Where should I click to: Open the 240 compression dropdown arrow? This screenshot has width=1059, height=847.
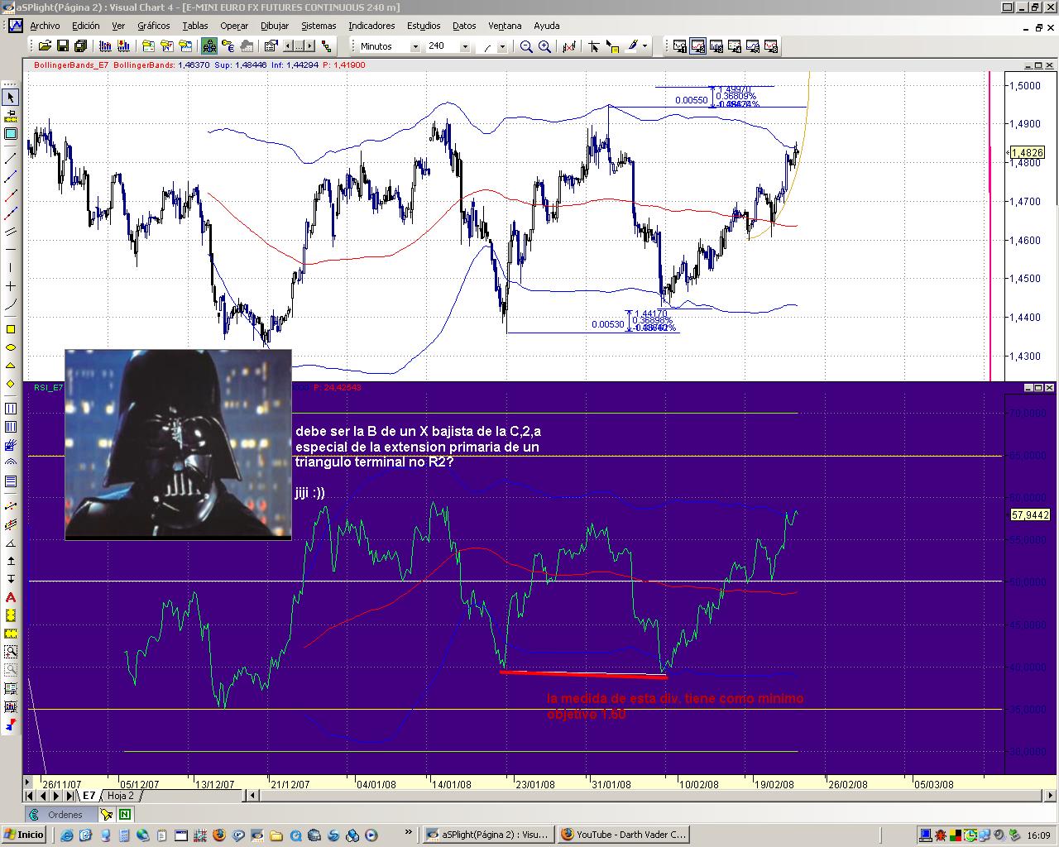tap(465, 46)
